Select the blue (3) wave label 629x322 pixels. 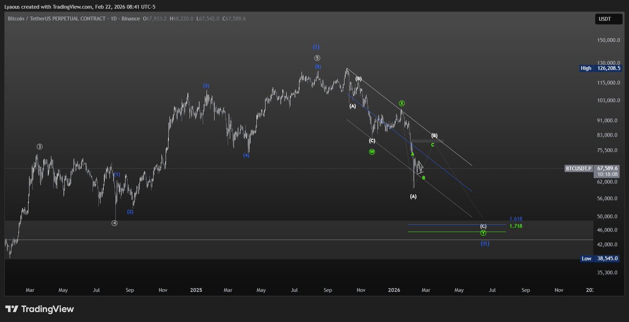tap(206, 86)
